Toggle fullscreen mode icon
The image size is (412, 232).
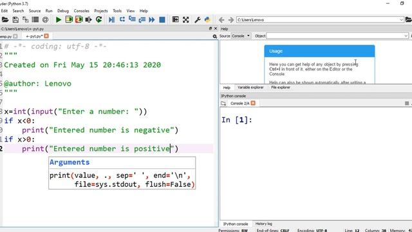click(x=186, y=20)
